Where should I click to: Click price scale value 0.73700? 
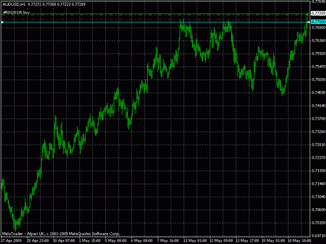(319, 119)
